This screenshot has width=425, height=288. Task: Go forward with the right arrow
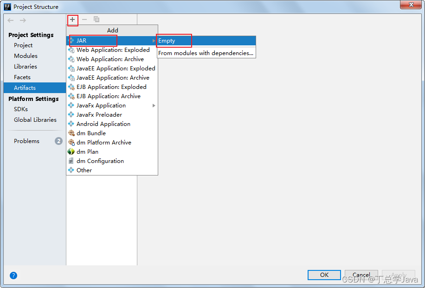coord(23,20)
